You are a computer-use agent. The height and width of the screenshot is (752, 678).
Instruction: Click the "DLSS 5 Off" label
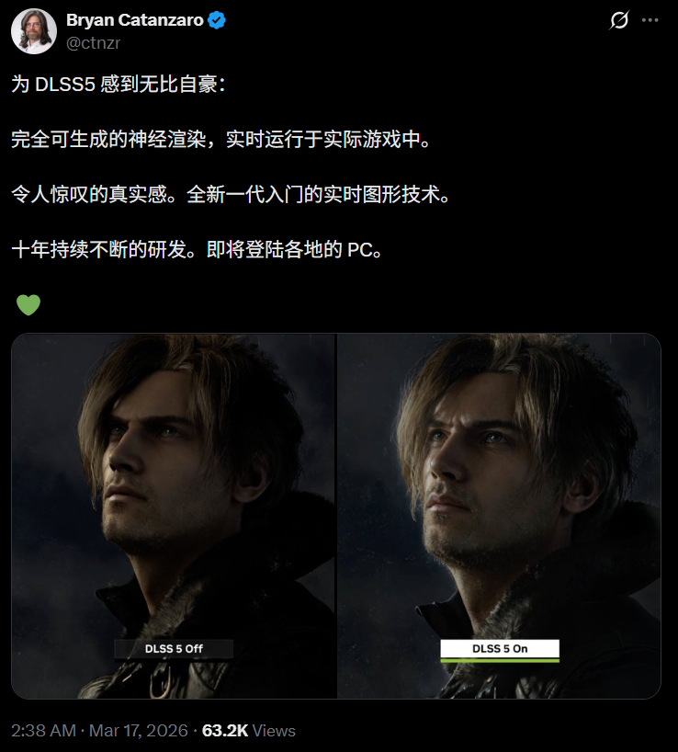pos(174,649)
